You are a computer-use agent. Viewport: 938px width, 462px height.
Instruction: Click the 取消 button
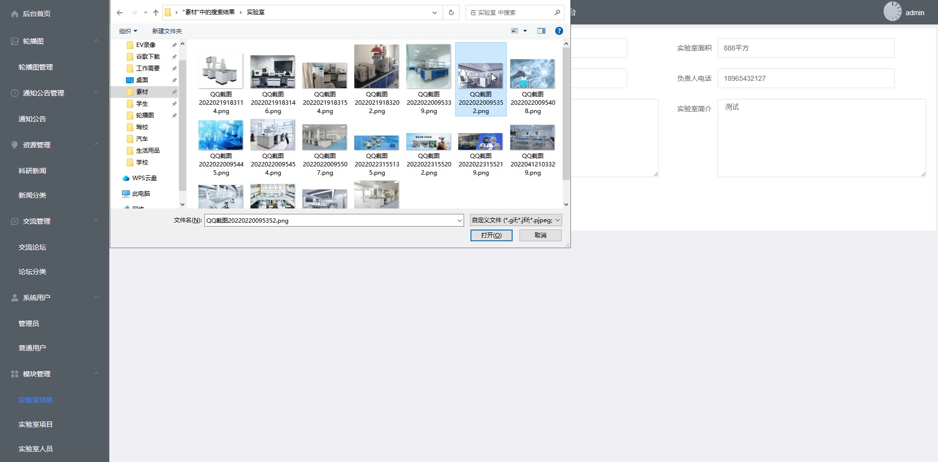coord(541,235)
